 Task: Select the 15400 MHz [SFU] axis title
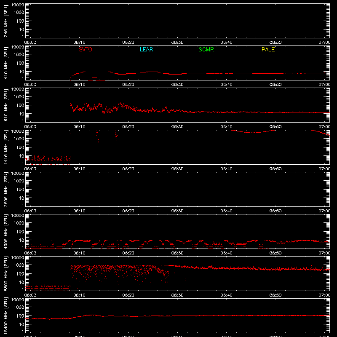6,316
